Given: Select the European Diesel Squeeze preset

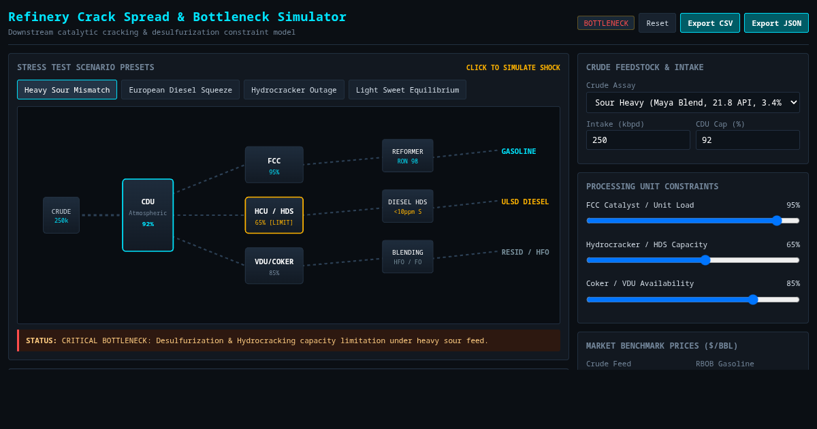Looking at the screenshot, I should (x=180, y=90).
